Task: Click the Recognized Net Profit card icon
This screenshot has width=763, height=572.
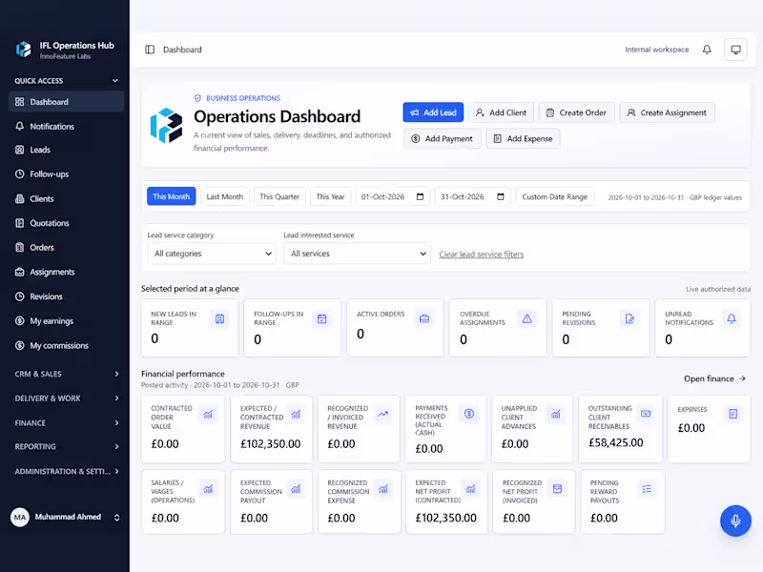Action: click(x=558, y=489)
